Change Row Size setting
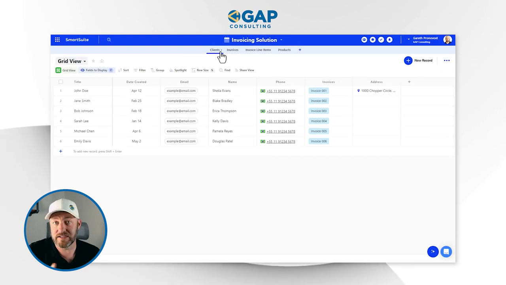The image size is (506, 285). [202, 70]
